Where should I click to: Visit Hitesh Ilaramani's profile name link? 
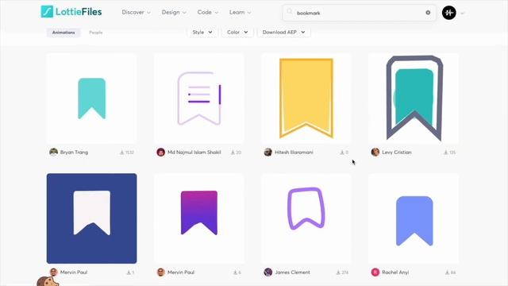pos(294,152)
